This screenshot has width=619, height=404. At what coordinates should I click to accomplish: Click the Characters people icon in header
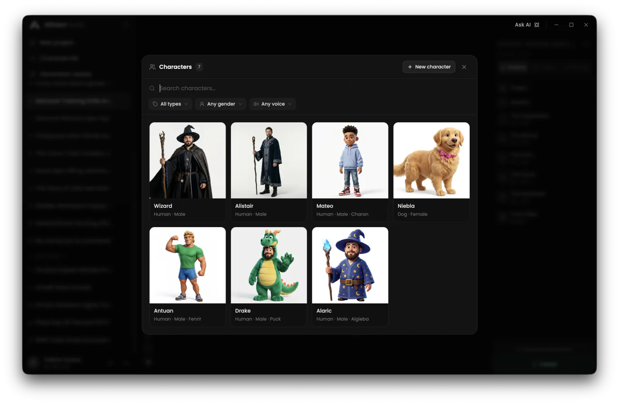(152, 67)
